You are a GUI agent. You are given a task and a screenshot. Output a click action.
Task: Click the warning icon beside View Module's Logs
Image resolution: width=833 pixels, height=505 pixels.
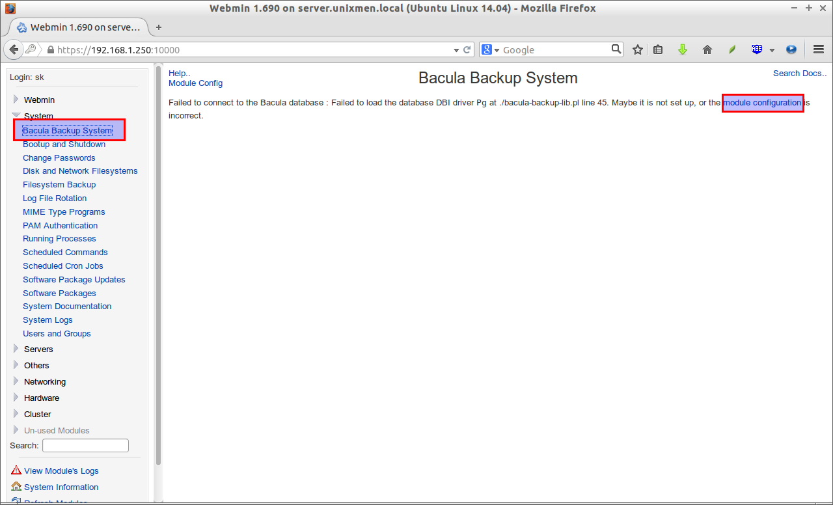click(x=16, y=471)
